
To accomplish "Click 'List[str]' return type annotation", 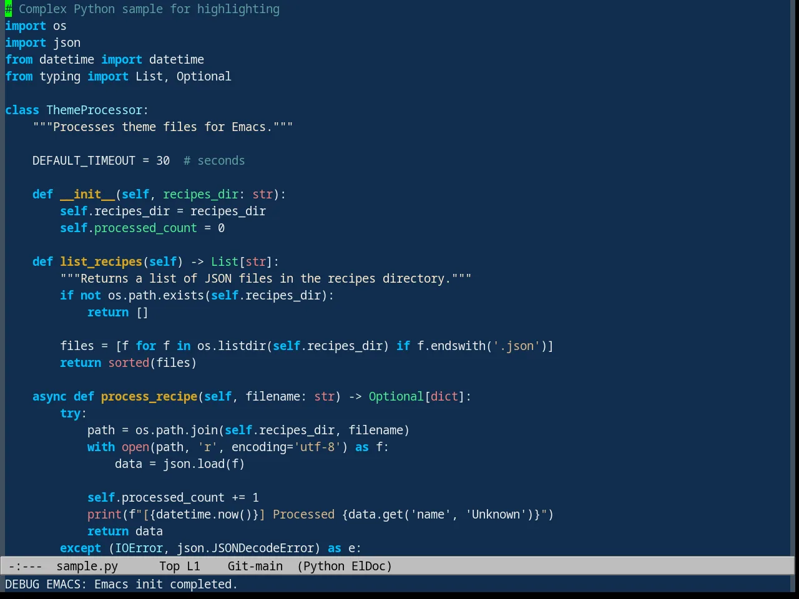I will click(x=242, y=261).
